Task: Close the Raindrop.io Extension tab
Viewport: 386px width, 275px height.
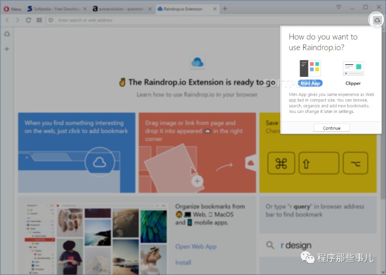Action: [215, 9]
